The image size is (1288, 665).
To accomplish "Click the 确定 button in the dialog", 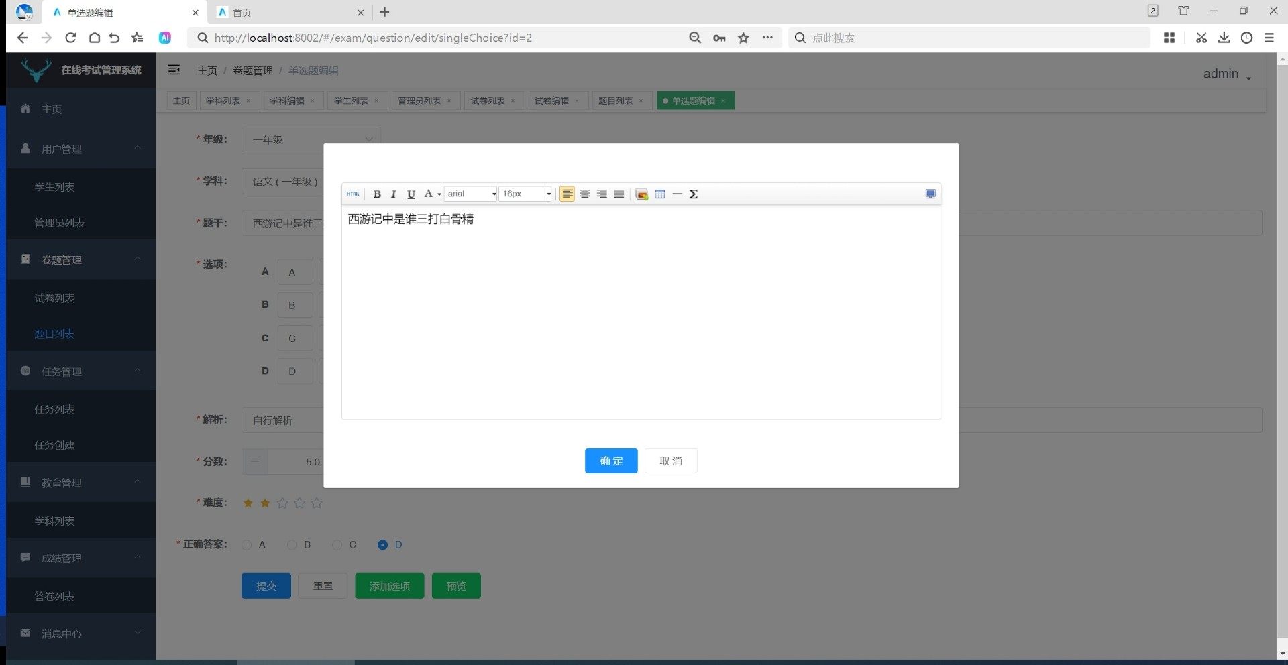I will click(x=610, y=461).
